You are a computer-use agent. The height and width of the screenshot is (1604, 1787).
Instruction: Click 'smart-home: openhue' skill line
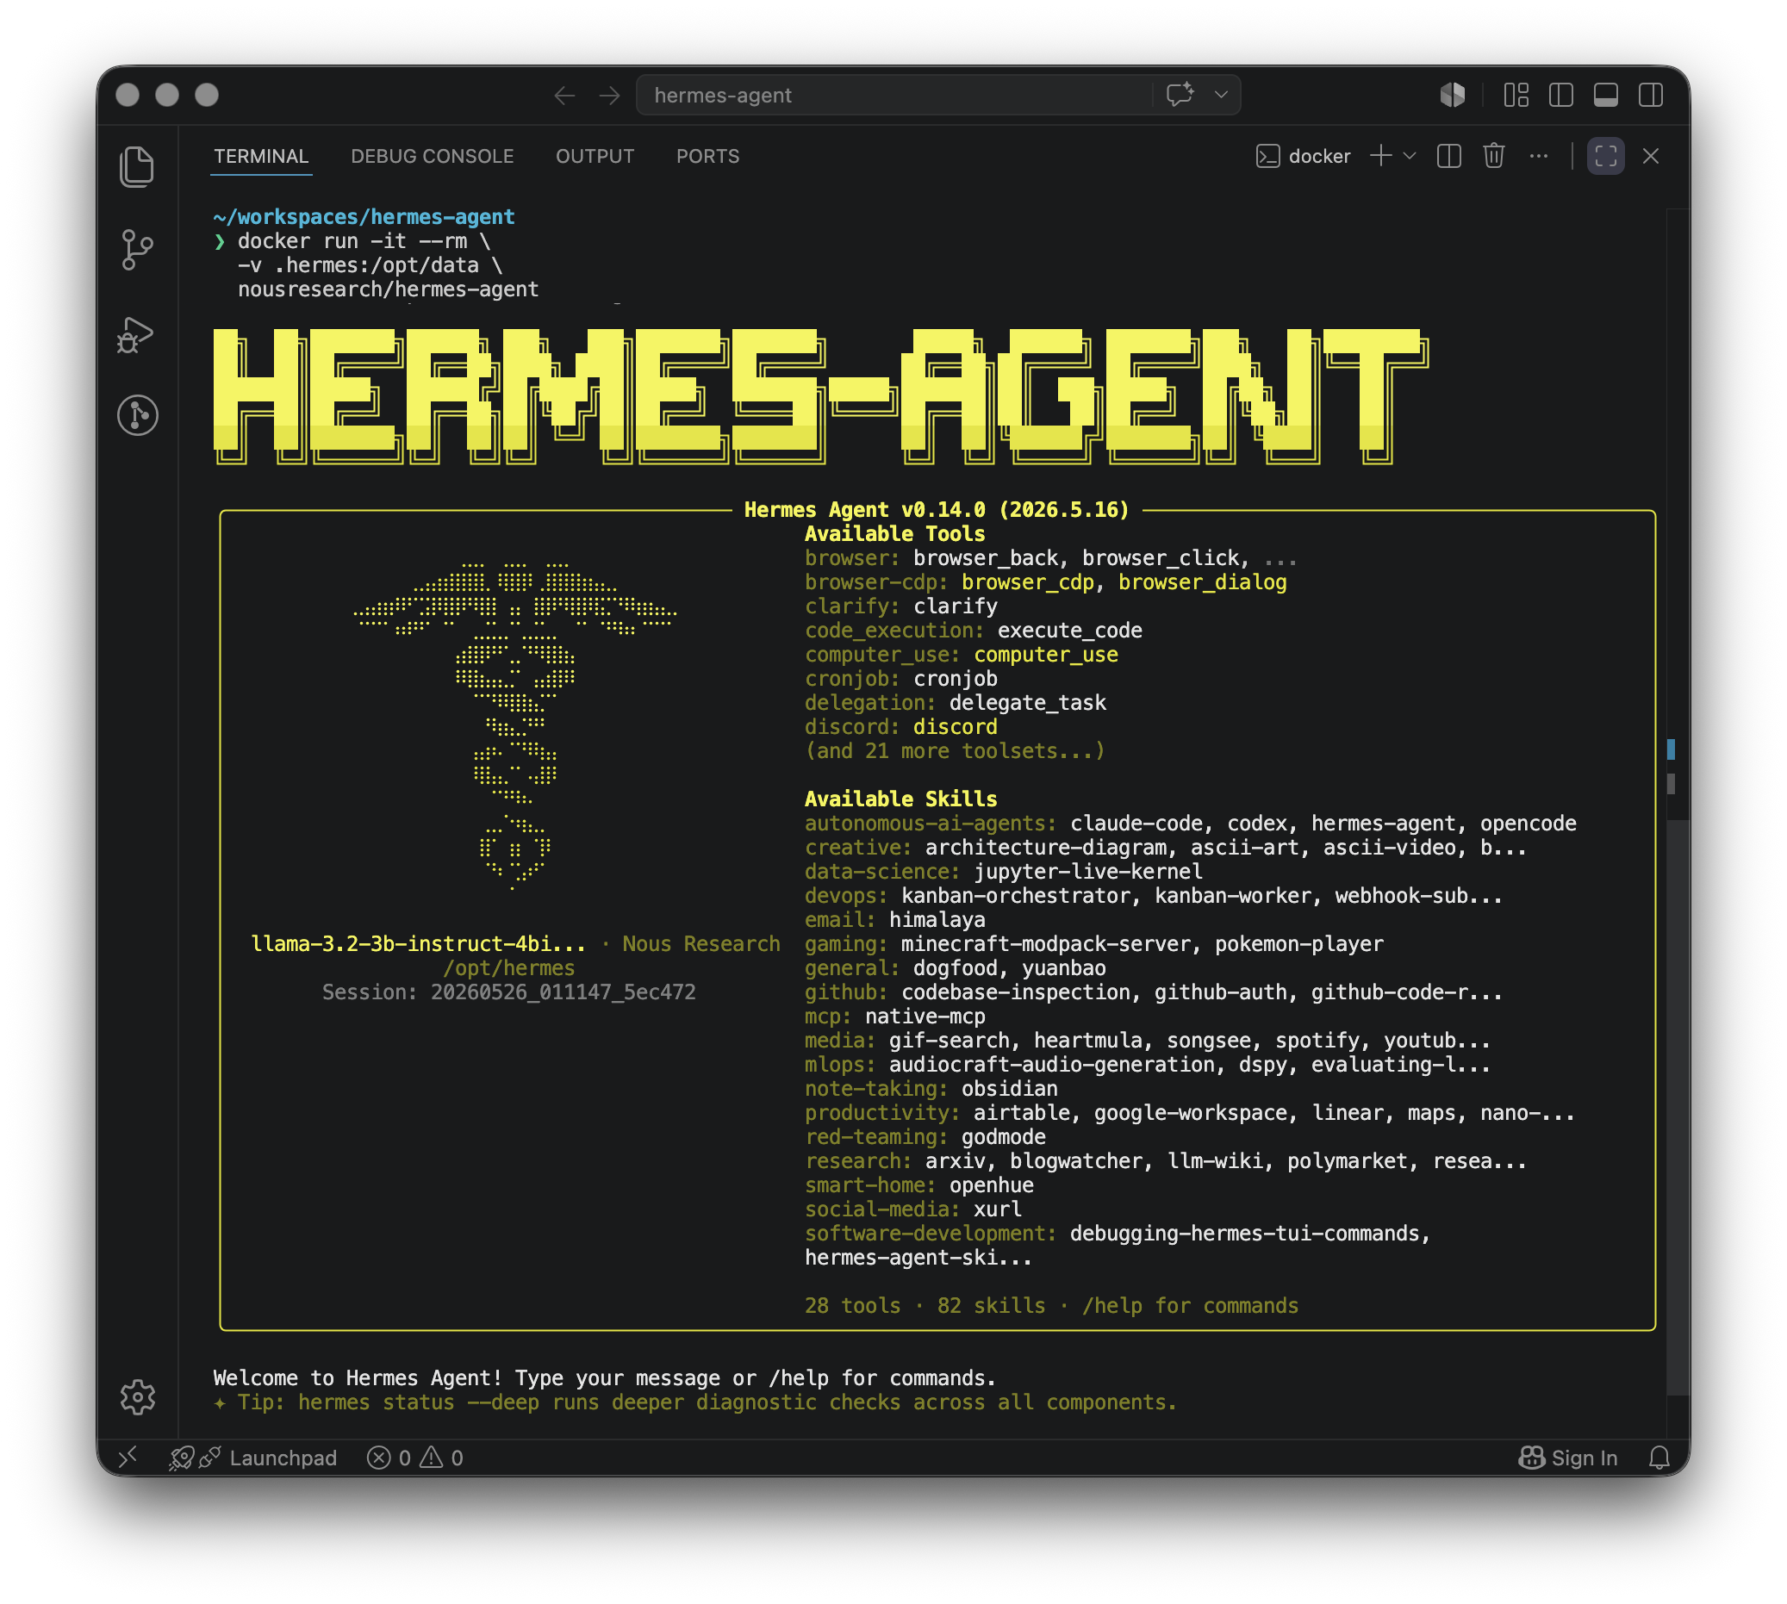coord(918,1185)
